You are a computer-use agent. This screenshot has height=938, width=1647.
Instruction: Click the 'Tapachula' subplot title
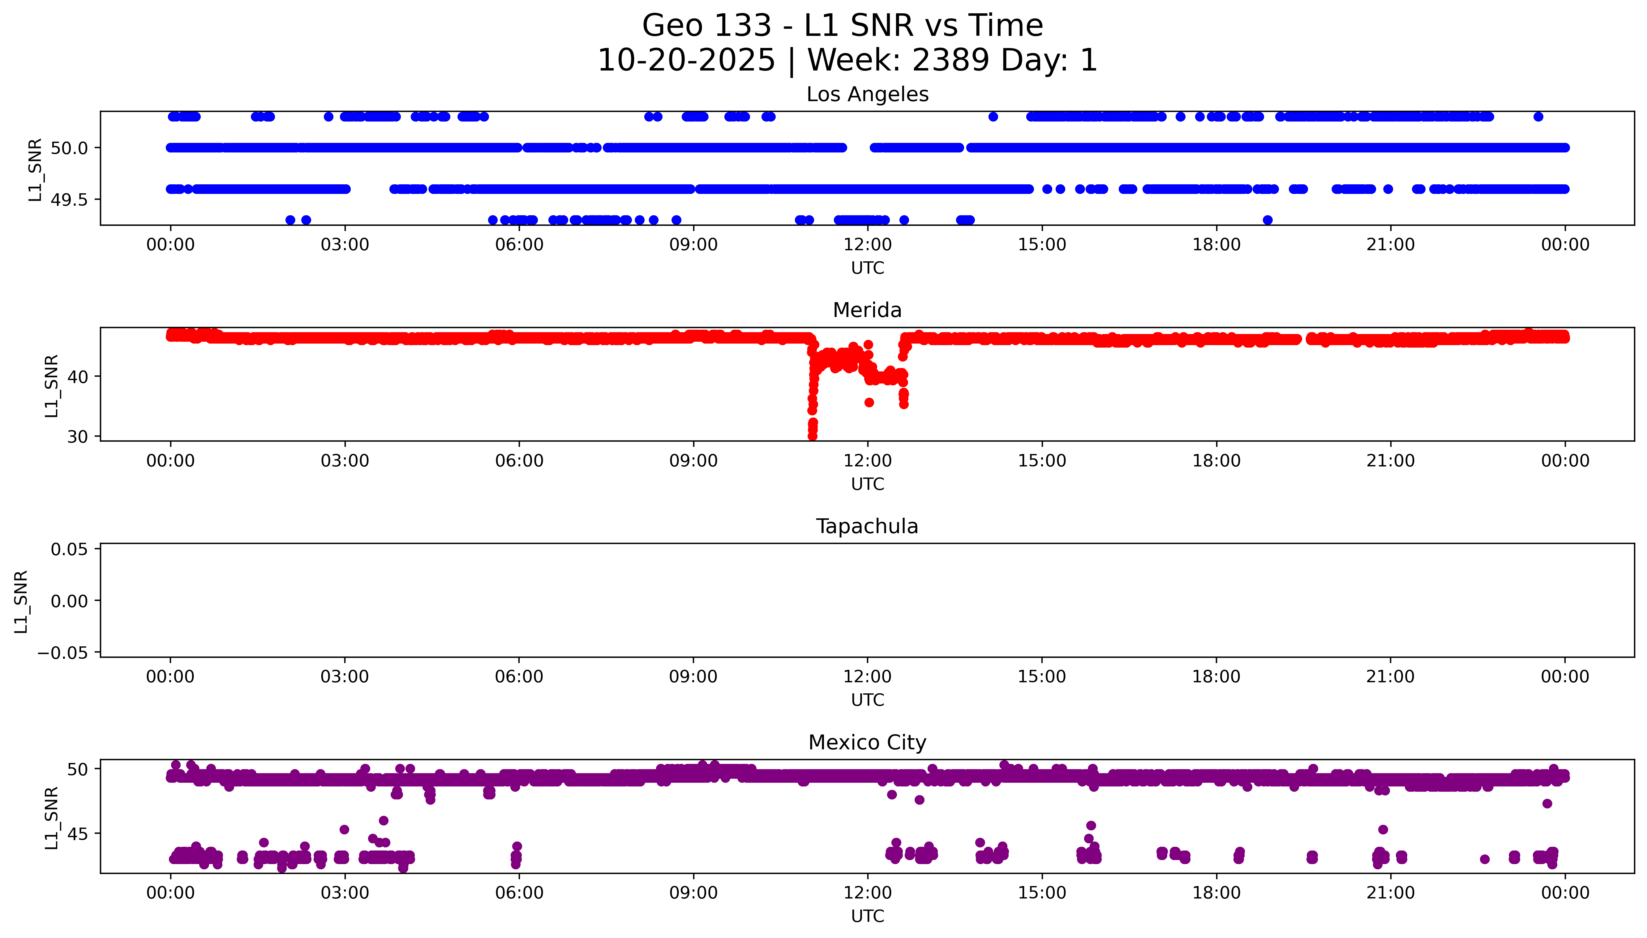click(867, 526)
